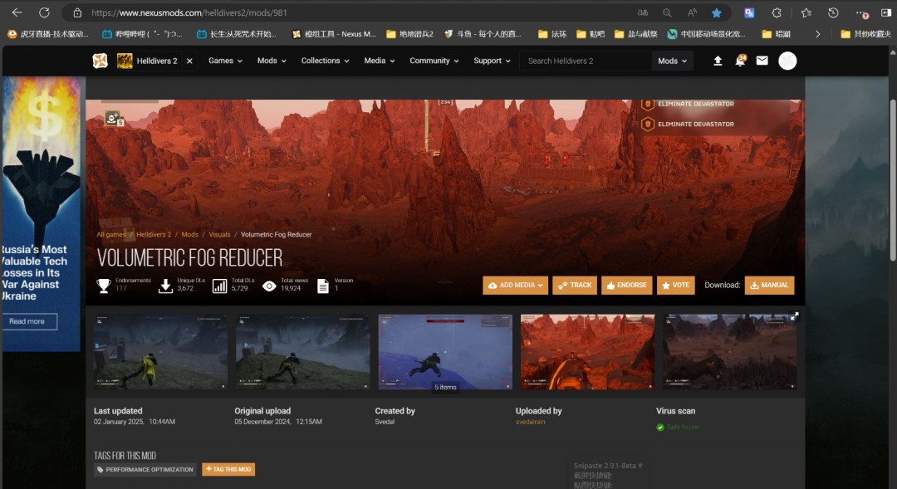Open the browser's read aloud icon
The height and width of the screenshot is (489, 897).
pyautogui.click(x=692, y=12)
